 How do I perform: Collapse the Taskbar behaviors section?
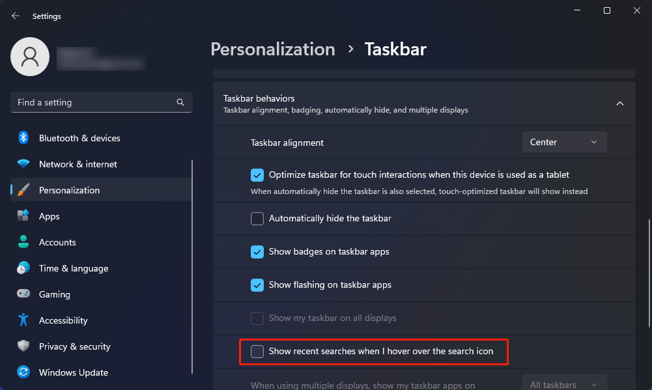click(x=619, y=103)
